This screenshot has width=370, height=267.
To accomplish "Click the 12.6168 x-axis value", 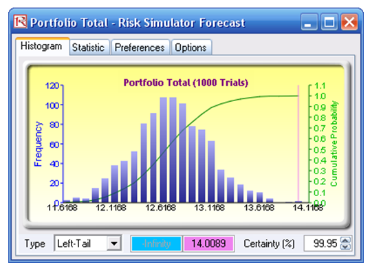I will coord(160,208).
